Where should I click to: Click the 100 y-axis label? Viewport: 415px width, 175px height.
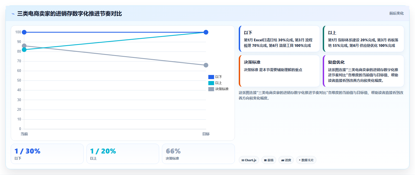click(18, 32)
